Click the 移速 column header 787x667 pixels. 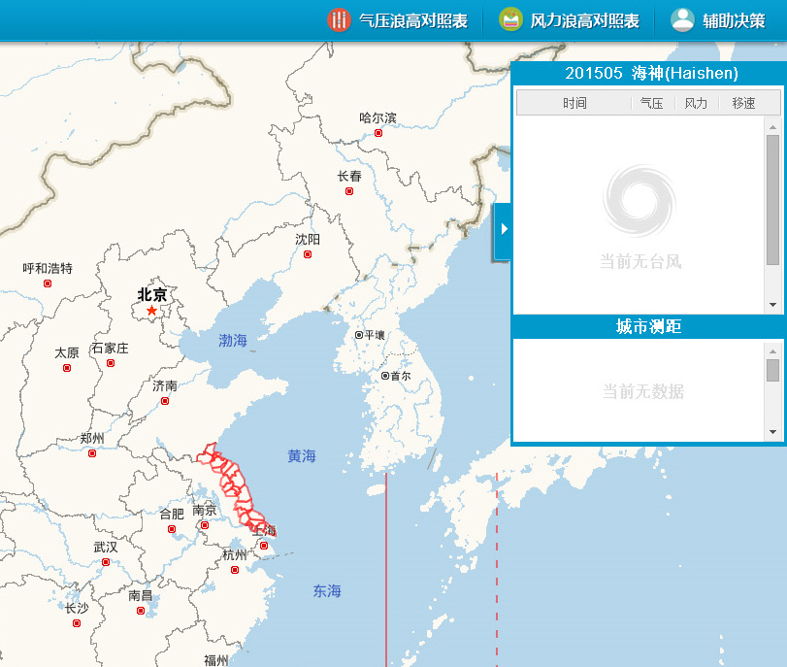click(743, 103)
